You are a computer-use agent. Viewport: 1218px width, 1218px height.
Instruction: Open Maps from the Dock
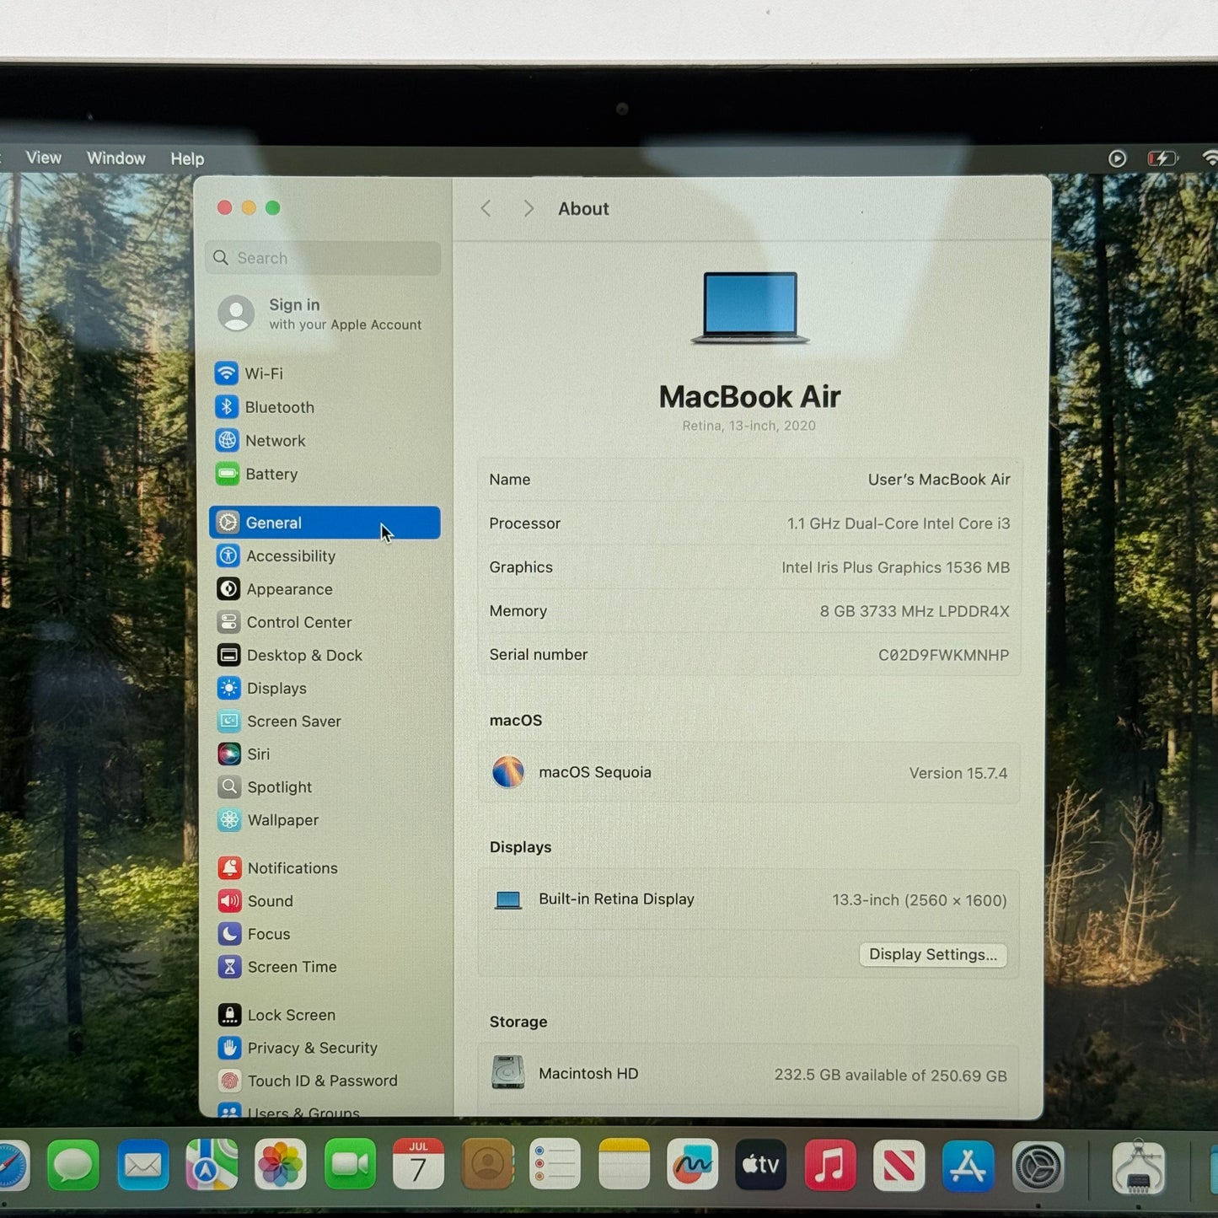click(x=212, y=1166)
